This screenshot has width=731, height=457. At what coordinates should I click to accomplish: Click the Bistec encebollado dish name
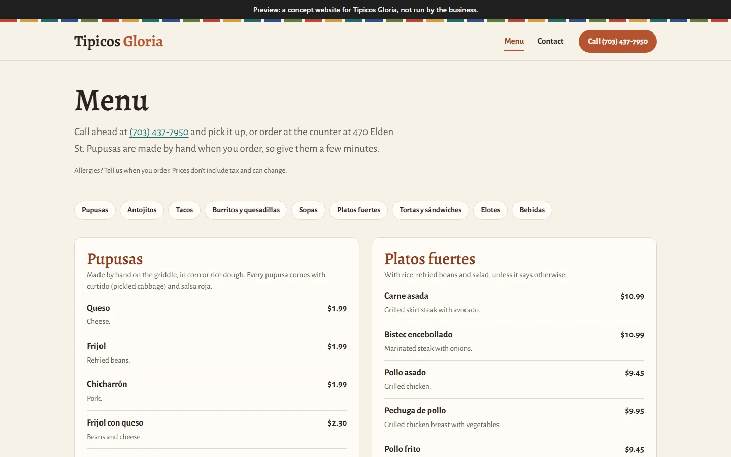coord(418,335)
